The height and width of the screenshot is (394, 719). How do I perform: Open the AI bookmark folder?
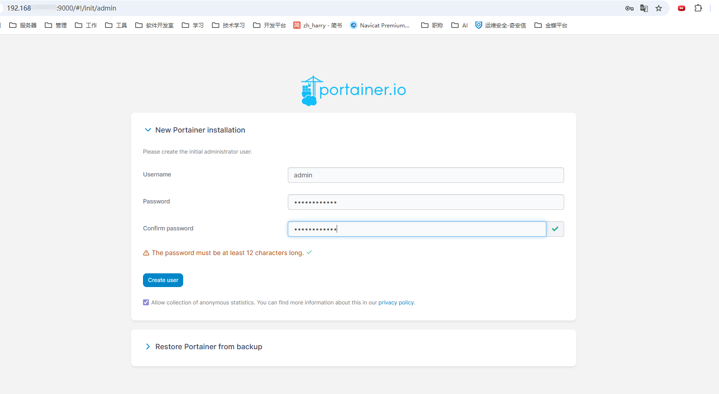(x=460, y=25)
